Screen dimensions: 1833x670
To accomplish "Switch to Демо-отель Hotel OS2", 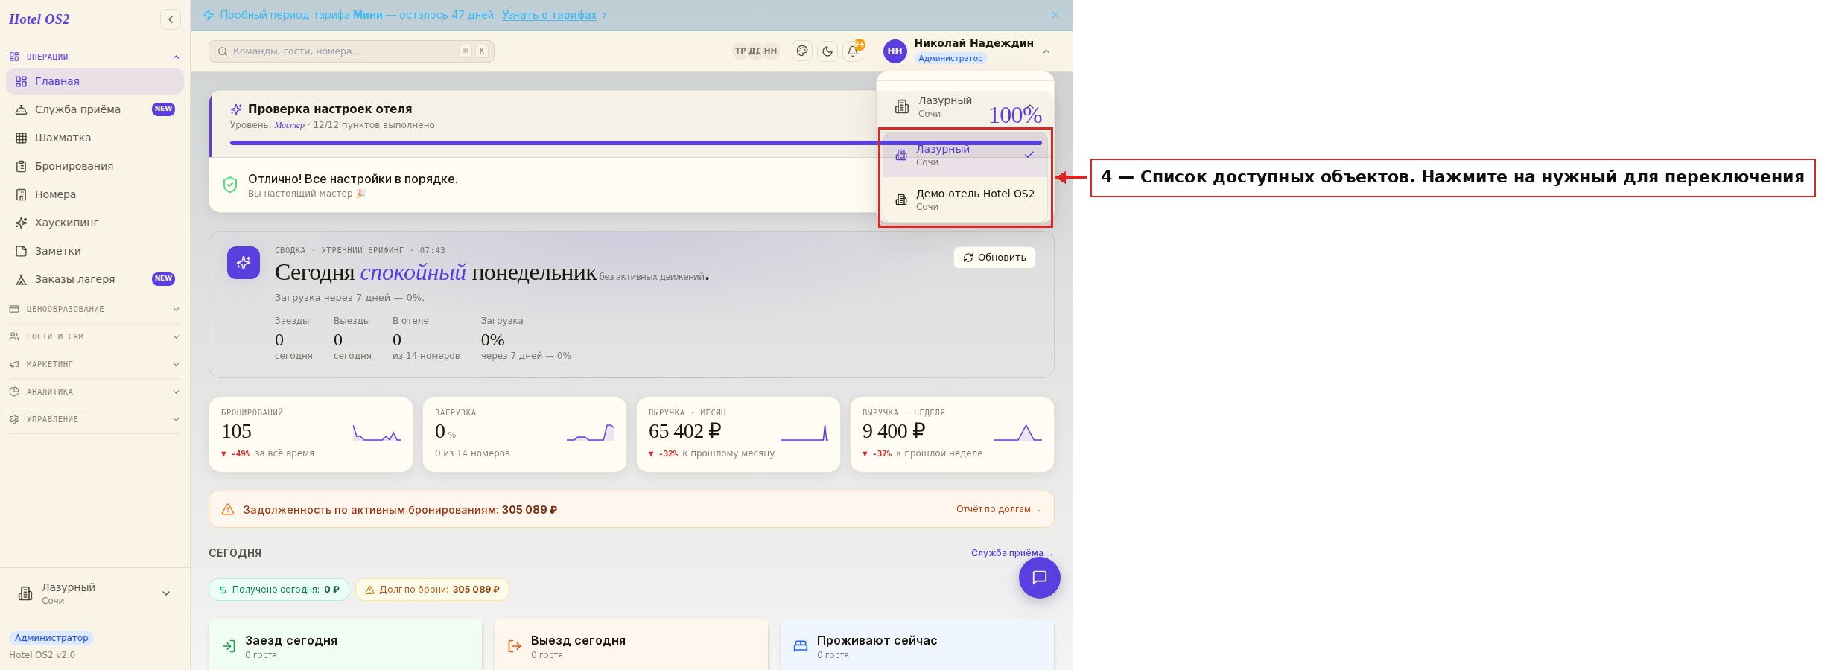I will 965,200.
